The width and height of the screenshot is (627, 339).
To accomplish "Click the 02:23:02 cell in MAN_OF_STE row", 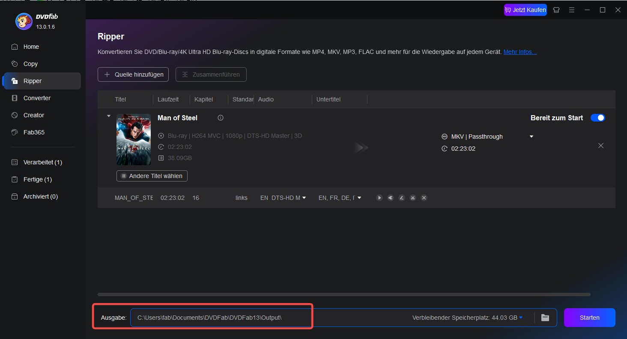I will pos(173,198).
